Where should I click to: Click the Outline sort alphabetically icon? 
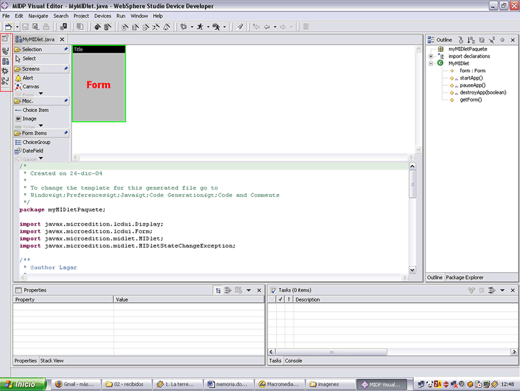tap(471, 40)
